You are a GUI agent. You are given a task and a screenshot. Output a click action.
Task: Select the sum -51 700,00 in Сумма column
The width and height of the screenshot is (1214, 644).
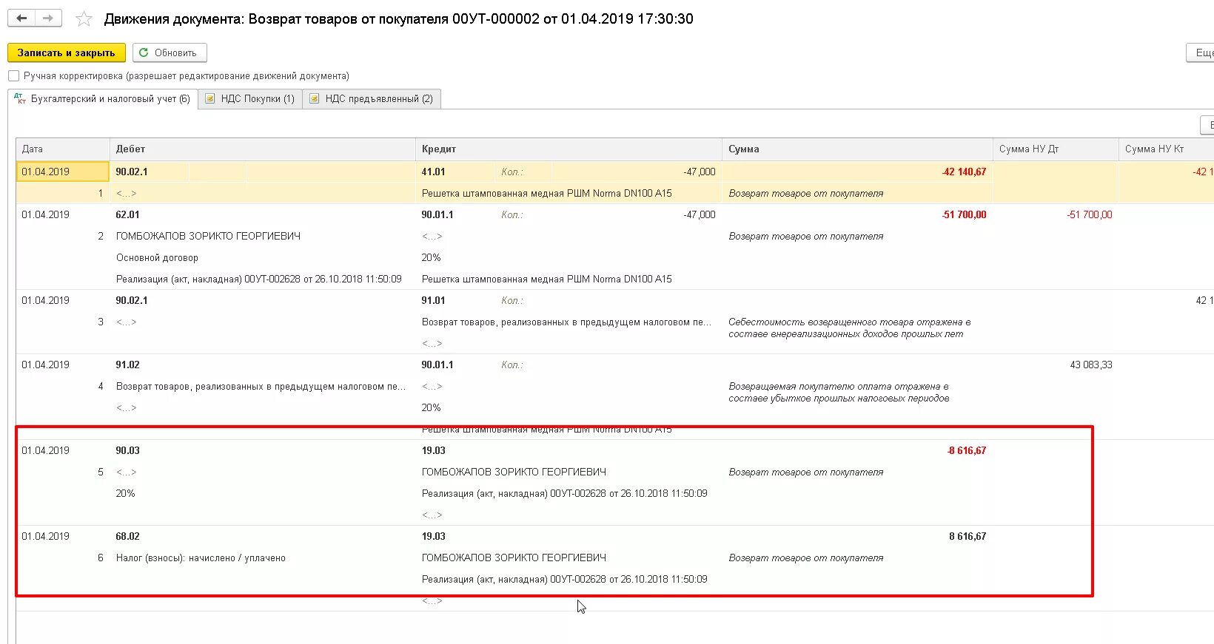point(964,214)
